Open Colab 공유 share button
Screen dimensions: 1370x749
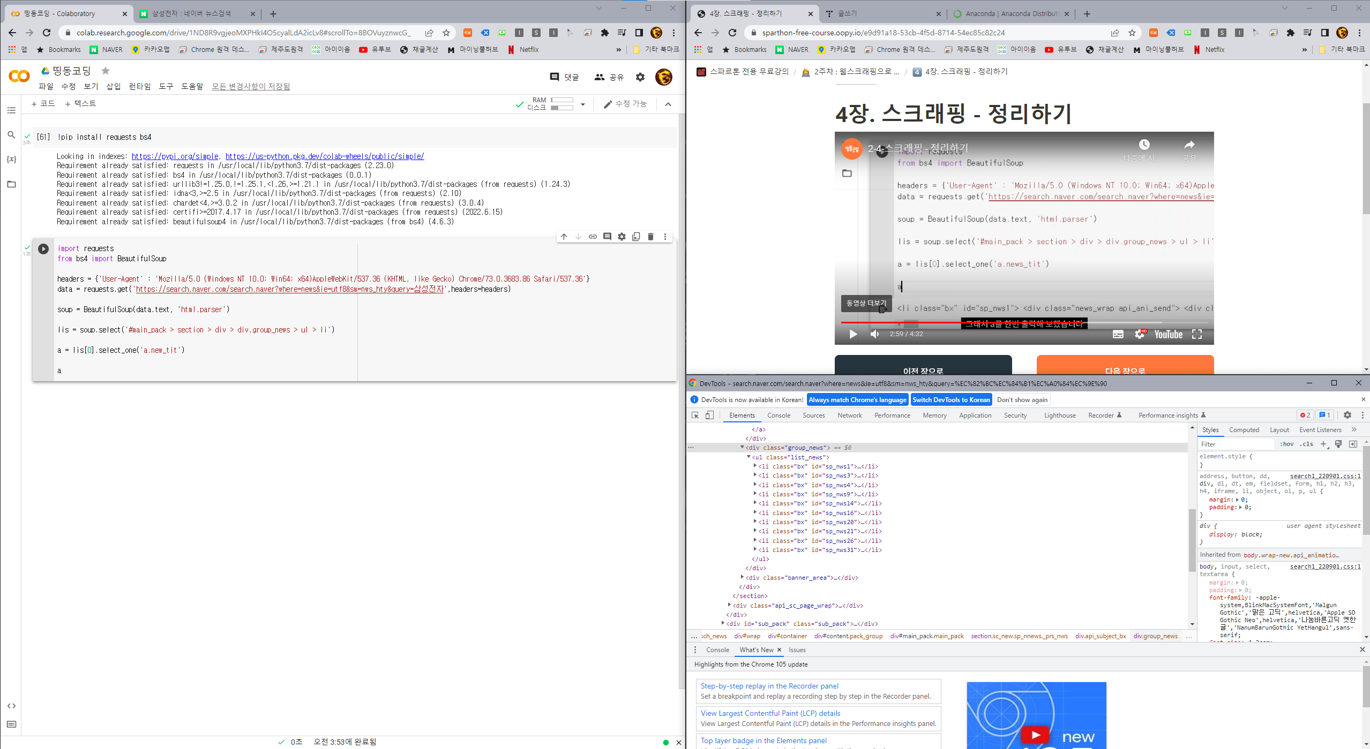click(x=609, y=77)
